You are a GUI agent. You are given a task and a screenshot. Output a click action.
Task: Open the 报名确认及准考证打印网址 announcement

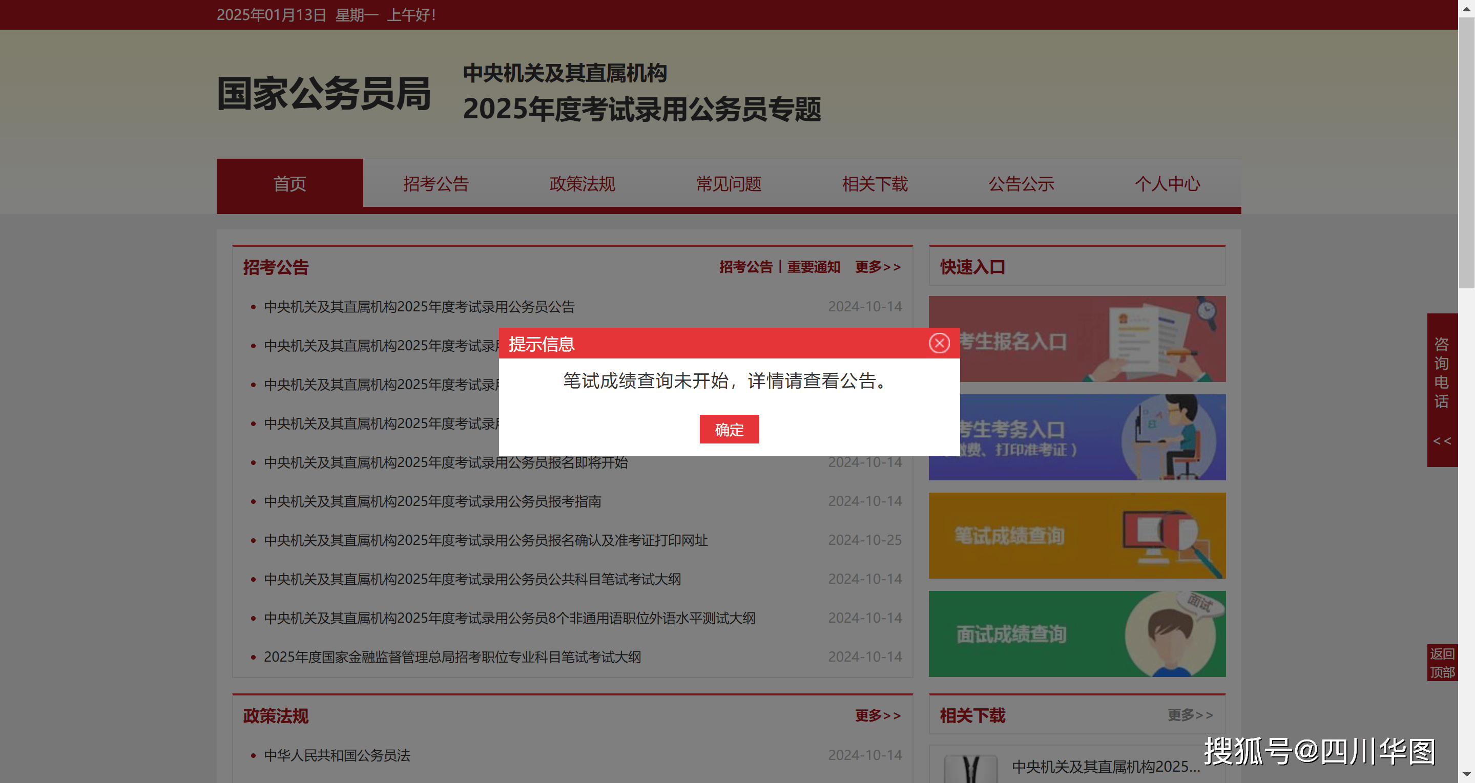tap(486, 540)
